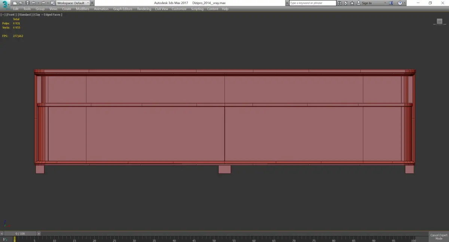Click the FPS 277,662 statistic text
Image resolution: width=449 pixels, height=242 pixels.
(x=13, y=36)
